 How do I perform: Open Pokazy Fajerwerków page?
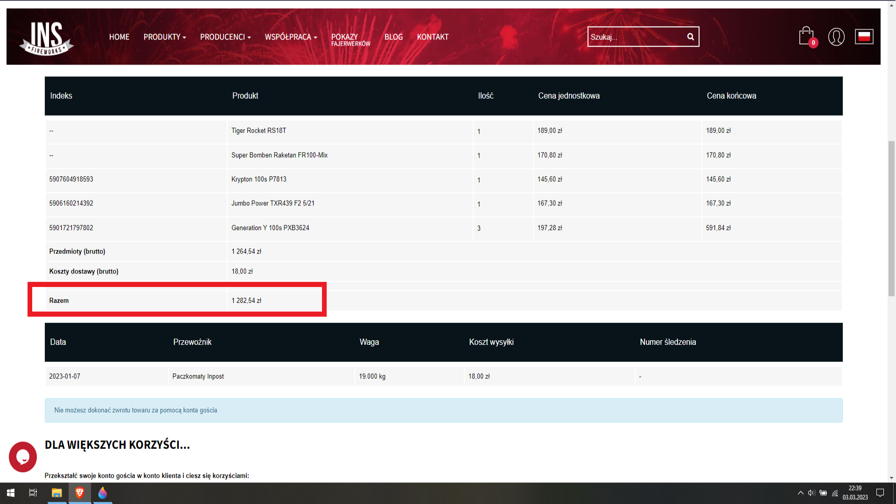coord(350,39)
